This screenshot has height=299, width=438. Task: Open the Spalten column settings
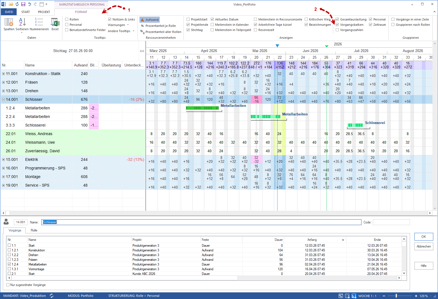[x=9, y=24]
